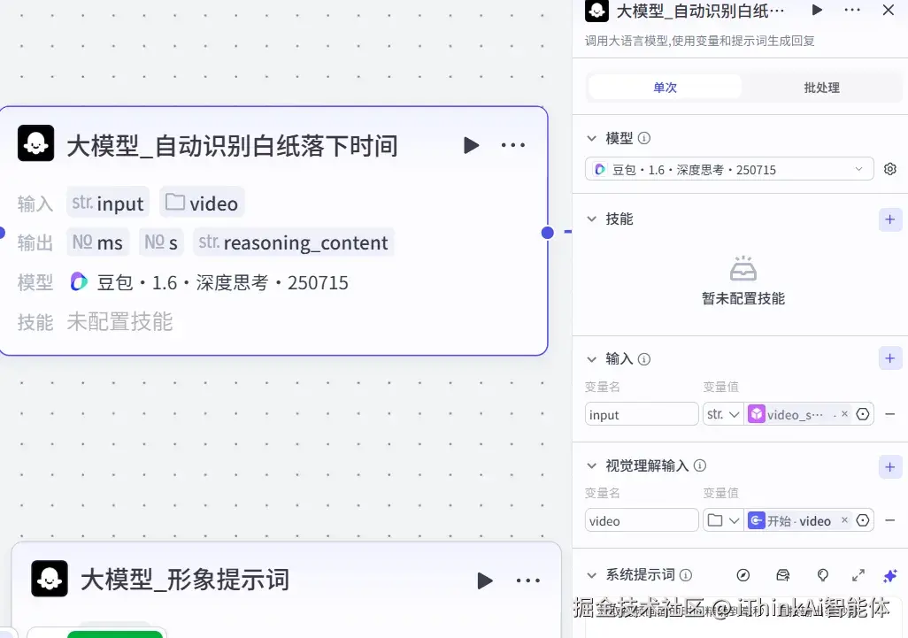
Task: Show info tooltip next to 模型
Action: [644, 138]
